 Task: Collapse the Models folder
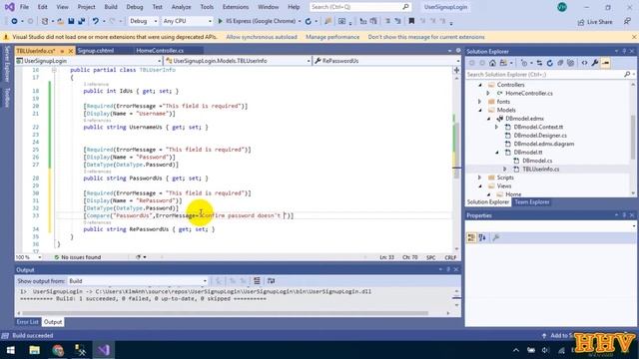coord(480,110)
